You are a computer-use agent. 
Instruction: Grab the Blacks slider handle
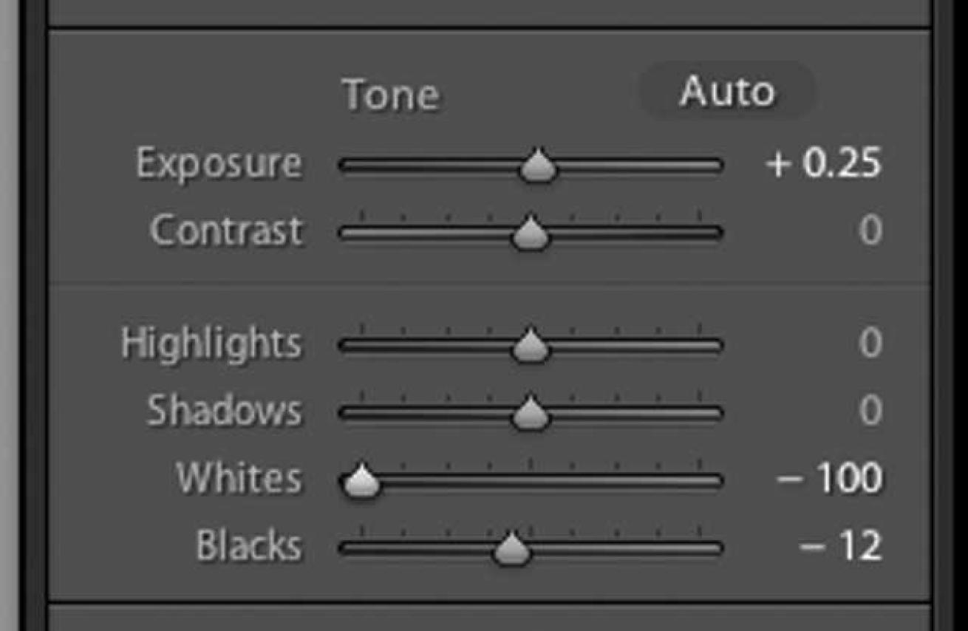(x=511, y=548)
